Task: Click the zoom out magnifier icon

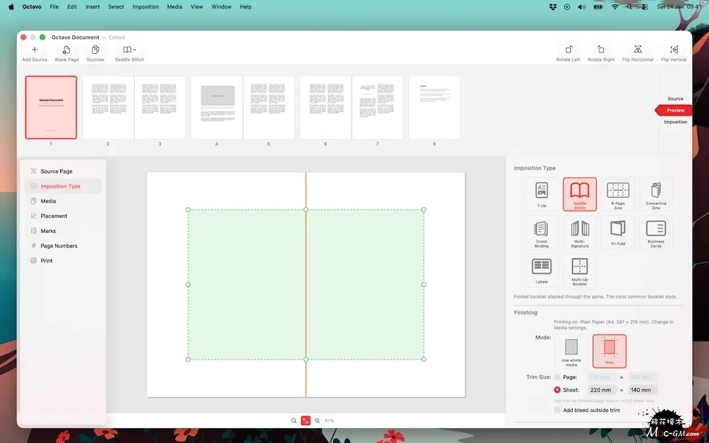Action: [x=294, y=420]
